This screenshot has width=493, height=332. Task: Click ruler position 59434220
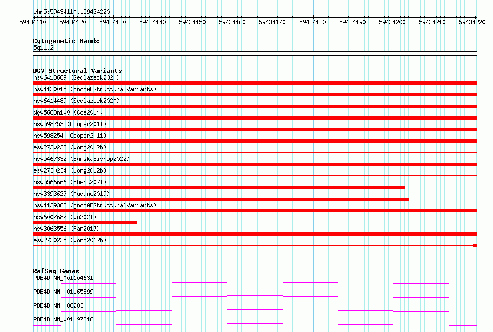(473, 22)
